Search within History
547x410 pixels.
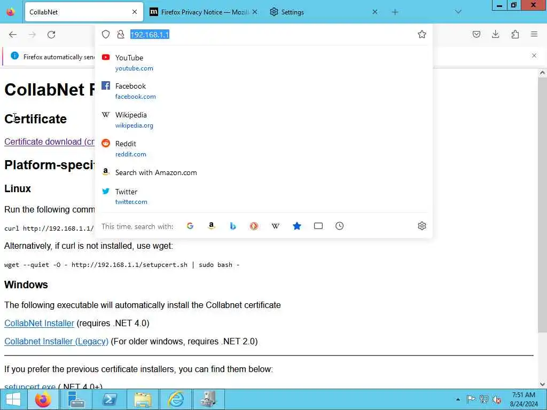[339, 226]
